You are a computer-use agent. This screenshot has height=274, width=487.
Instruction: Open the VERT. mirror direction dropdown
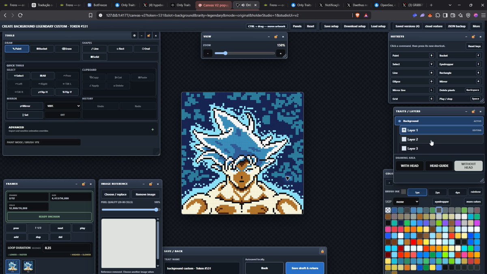click(62, 106)
